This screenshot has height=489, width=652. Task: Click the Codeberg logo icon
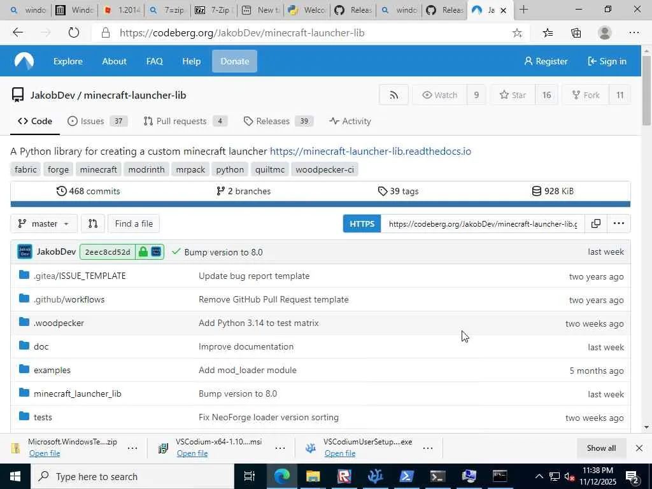(x=24, y=61)
